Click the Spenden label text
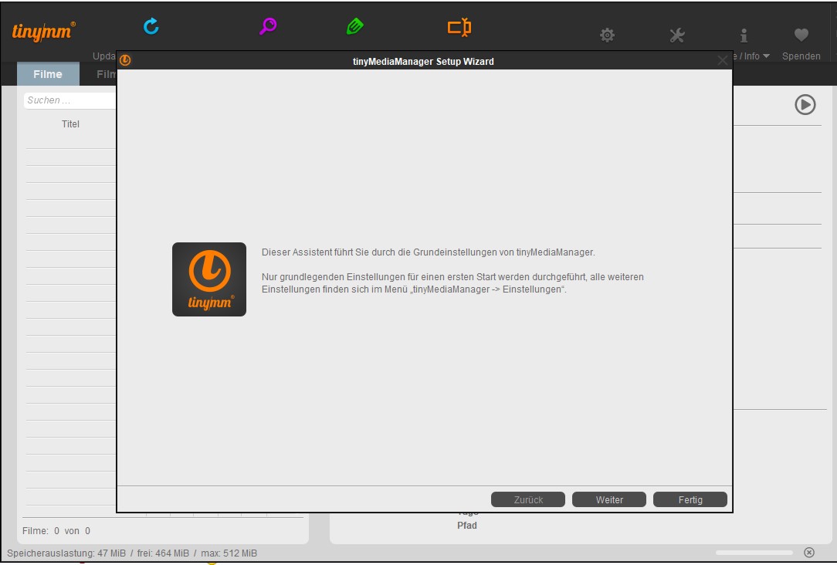Image resolution: width=837 pixels, height=565 pixels. 801,56
